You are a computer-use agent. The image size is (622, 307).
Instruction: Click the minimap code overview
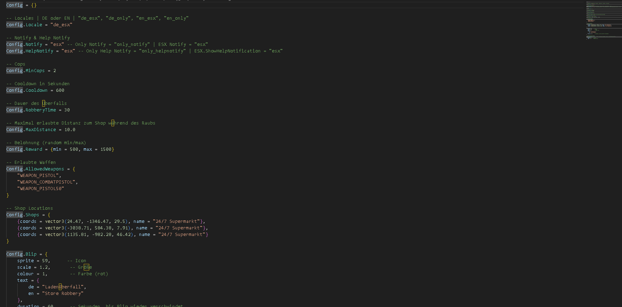[x=604, y=21]
